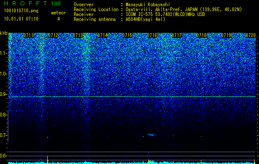Screen dimensions: 259x164
Task: Click the meteor count value 4
Action: (x=58, y=19)
